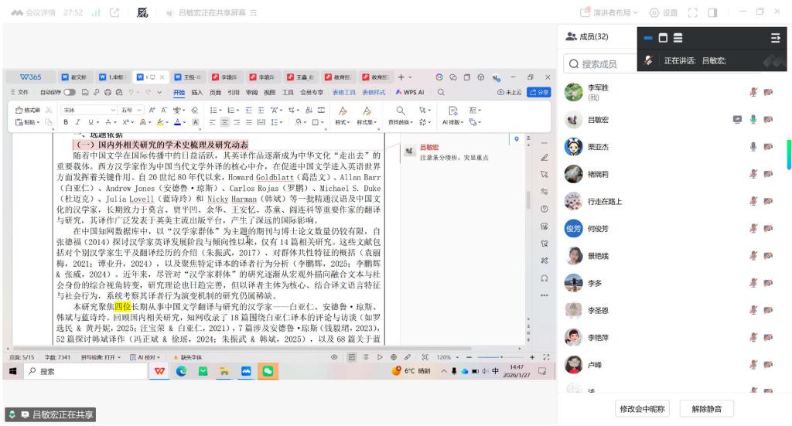Click the 修改会中昵称 button
This screenshot has width=792, height=426.
tap(641, 408)
